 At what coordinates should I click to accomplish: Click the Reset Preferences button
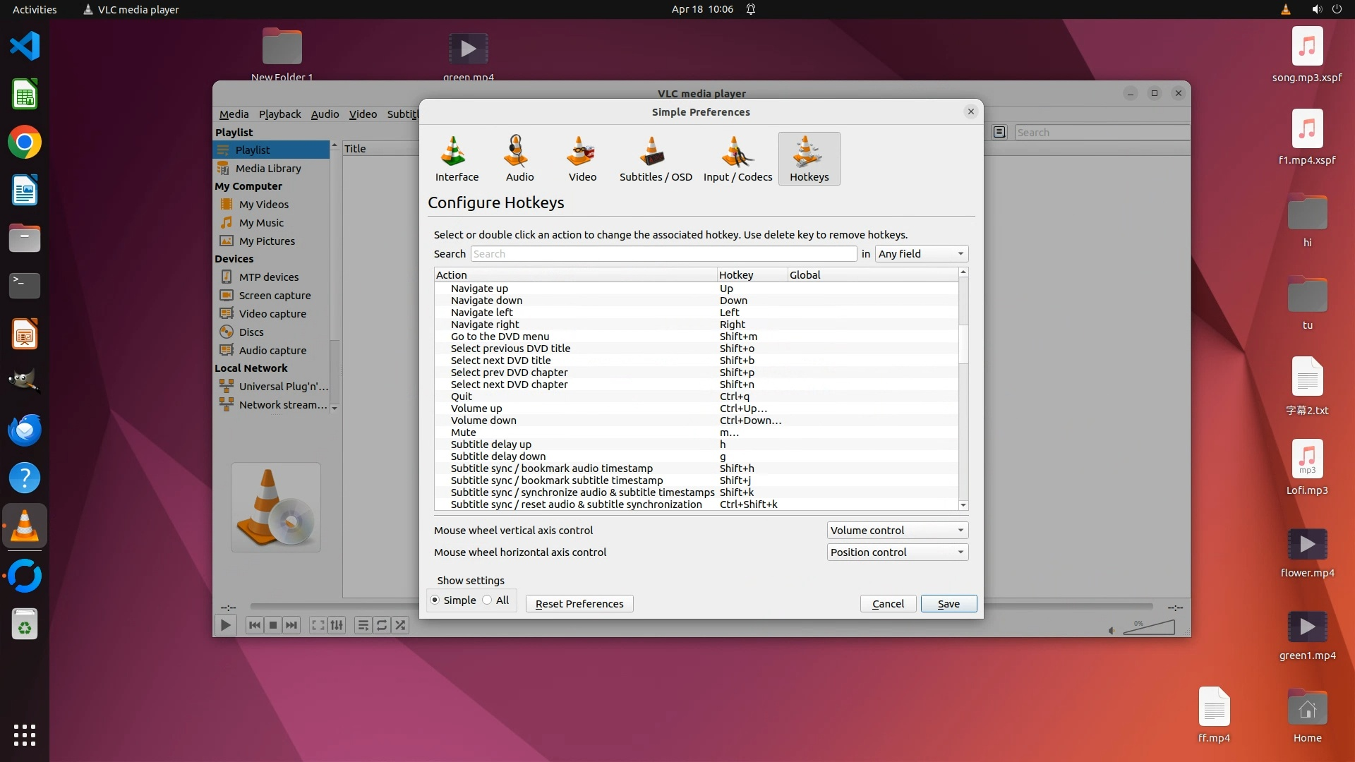(x=579, y=604)
